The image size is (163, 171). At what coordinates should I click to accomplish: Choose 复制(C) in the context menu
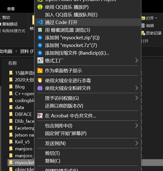point(88,161)
